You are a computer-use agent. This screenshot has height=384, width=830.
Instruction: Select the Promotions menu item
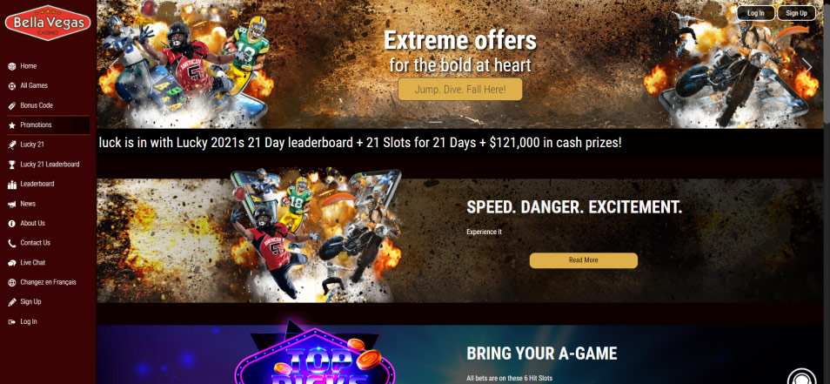[x=48, y=125]
